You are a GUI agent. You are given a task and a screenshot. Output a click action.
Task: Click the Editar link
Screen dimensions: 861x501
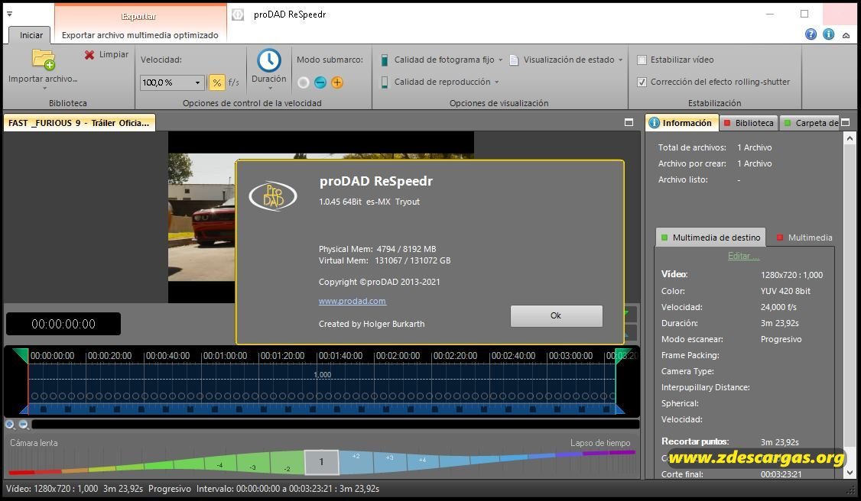tap(743, 256)
